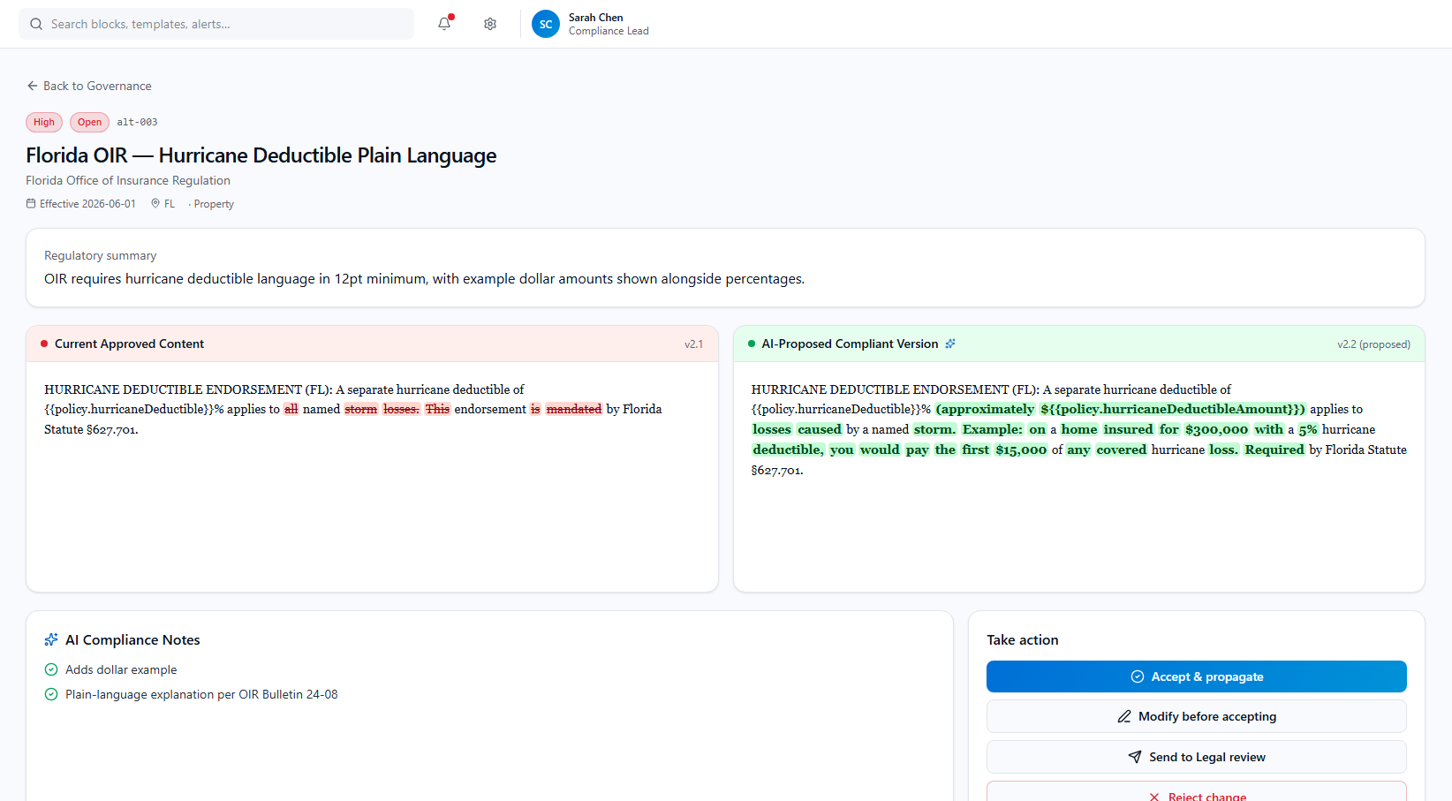
Task: Click Accept & propagate button
Action: (1196, 676)
